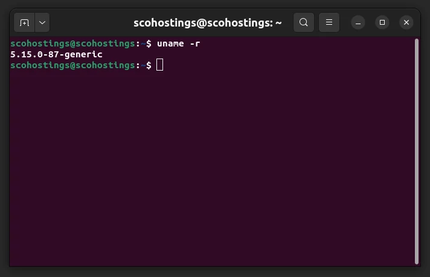Screen dimensions: 430x277
Task: Minimize the terminal window
Action: tap(358, 22)
